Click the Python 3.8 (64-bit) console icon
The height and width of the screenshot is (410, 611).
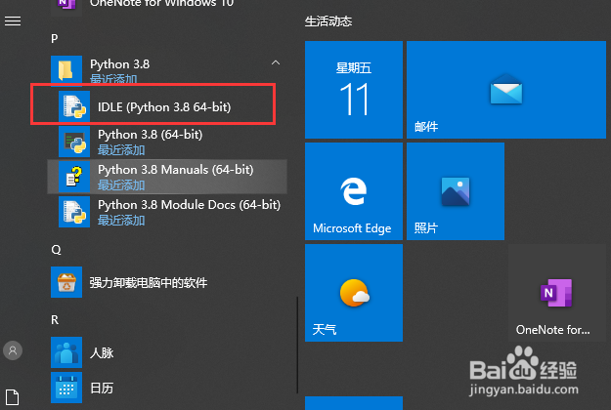click(74, 142)
